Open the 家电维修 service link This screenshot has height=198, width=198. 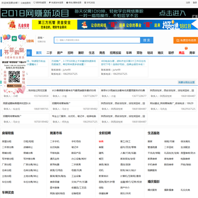169,159
